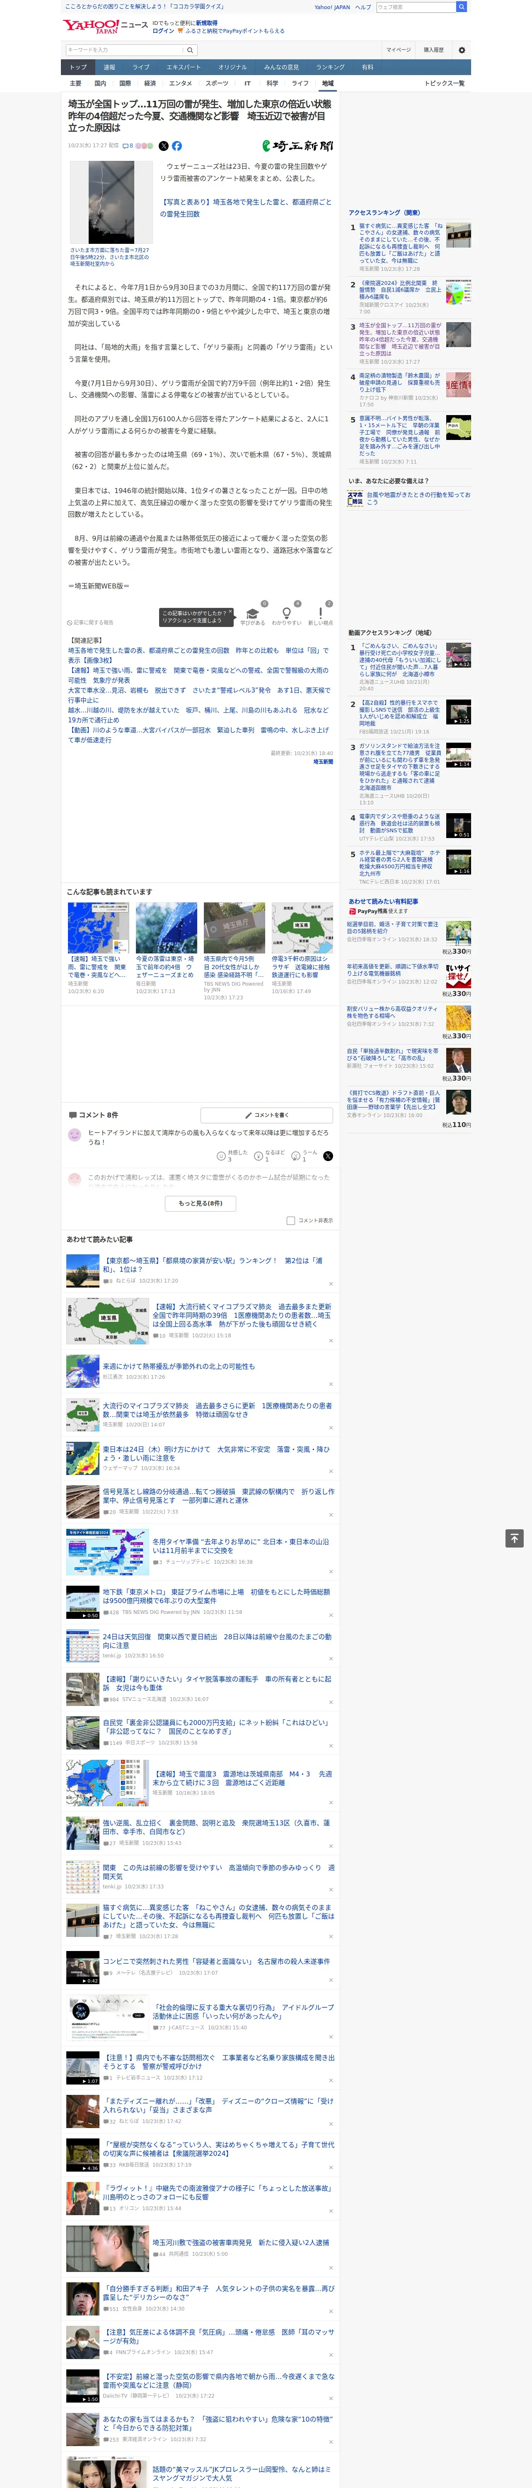Open related link 【動画】川のような車道
Screen dimensions: 532x2488
(x=198, y=735)
